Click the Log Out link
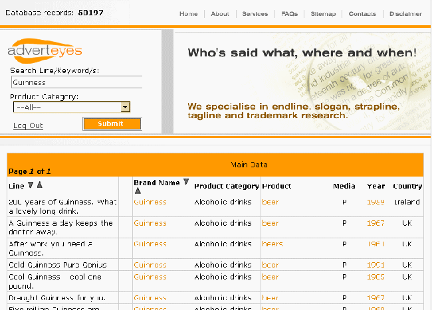Viewport: 432px width, 310px height. [x=28, y=125]
